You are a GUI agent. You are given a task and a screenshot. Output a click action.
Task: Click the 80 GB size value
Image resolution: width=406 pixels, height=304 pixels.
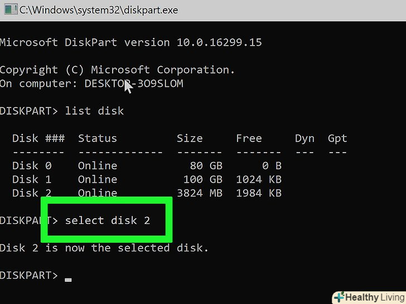tap(206, 166)
